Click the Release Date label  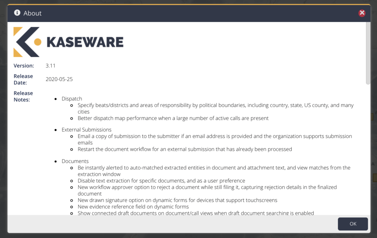23,79
